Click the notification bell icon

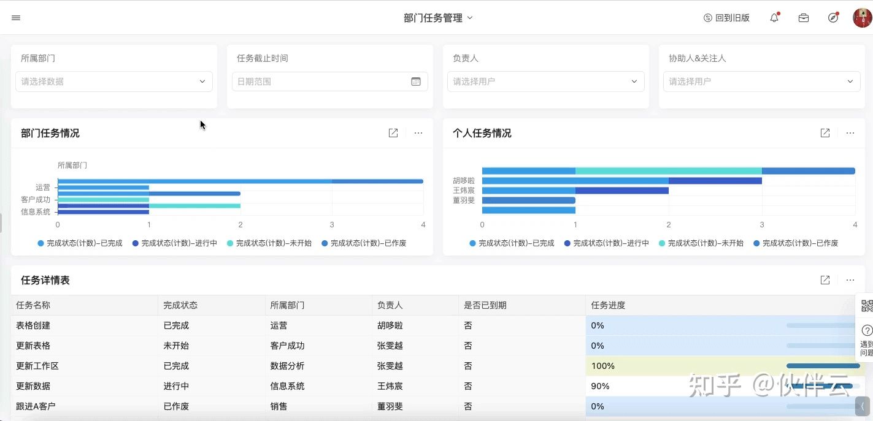click(774, 18)
